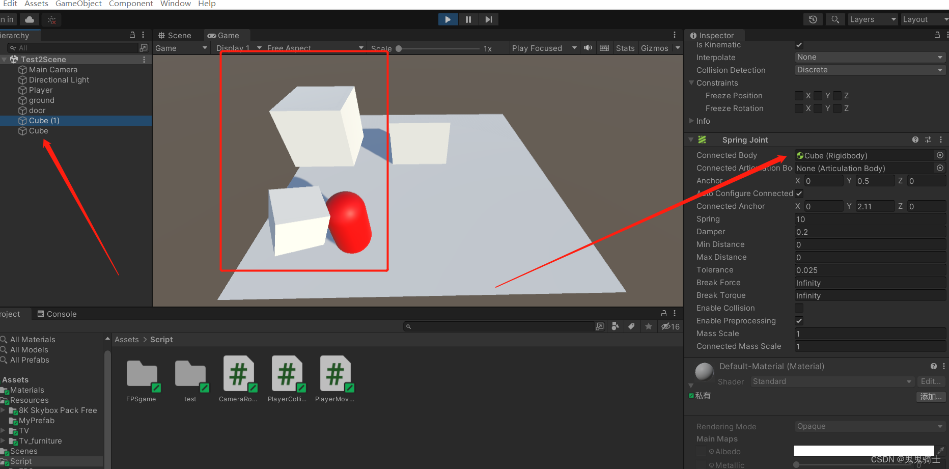949x469 pixels.
Task: Click the Stats button in Game view
Action: tap(625, 48)
